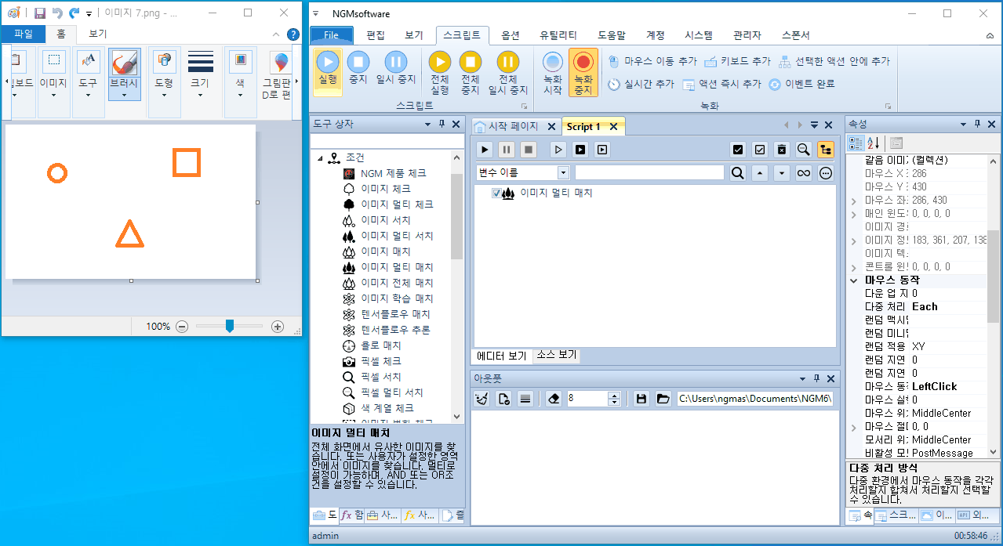The height and width of the screenshot is (546, 1003).
Task: Open the 스크립트 ribbon tab
Action: (463, 35)
